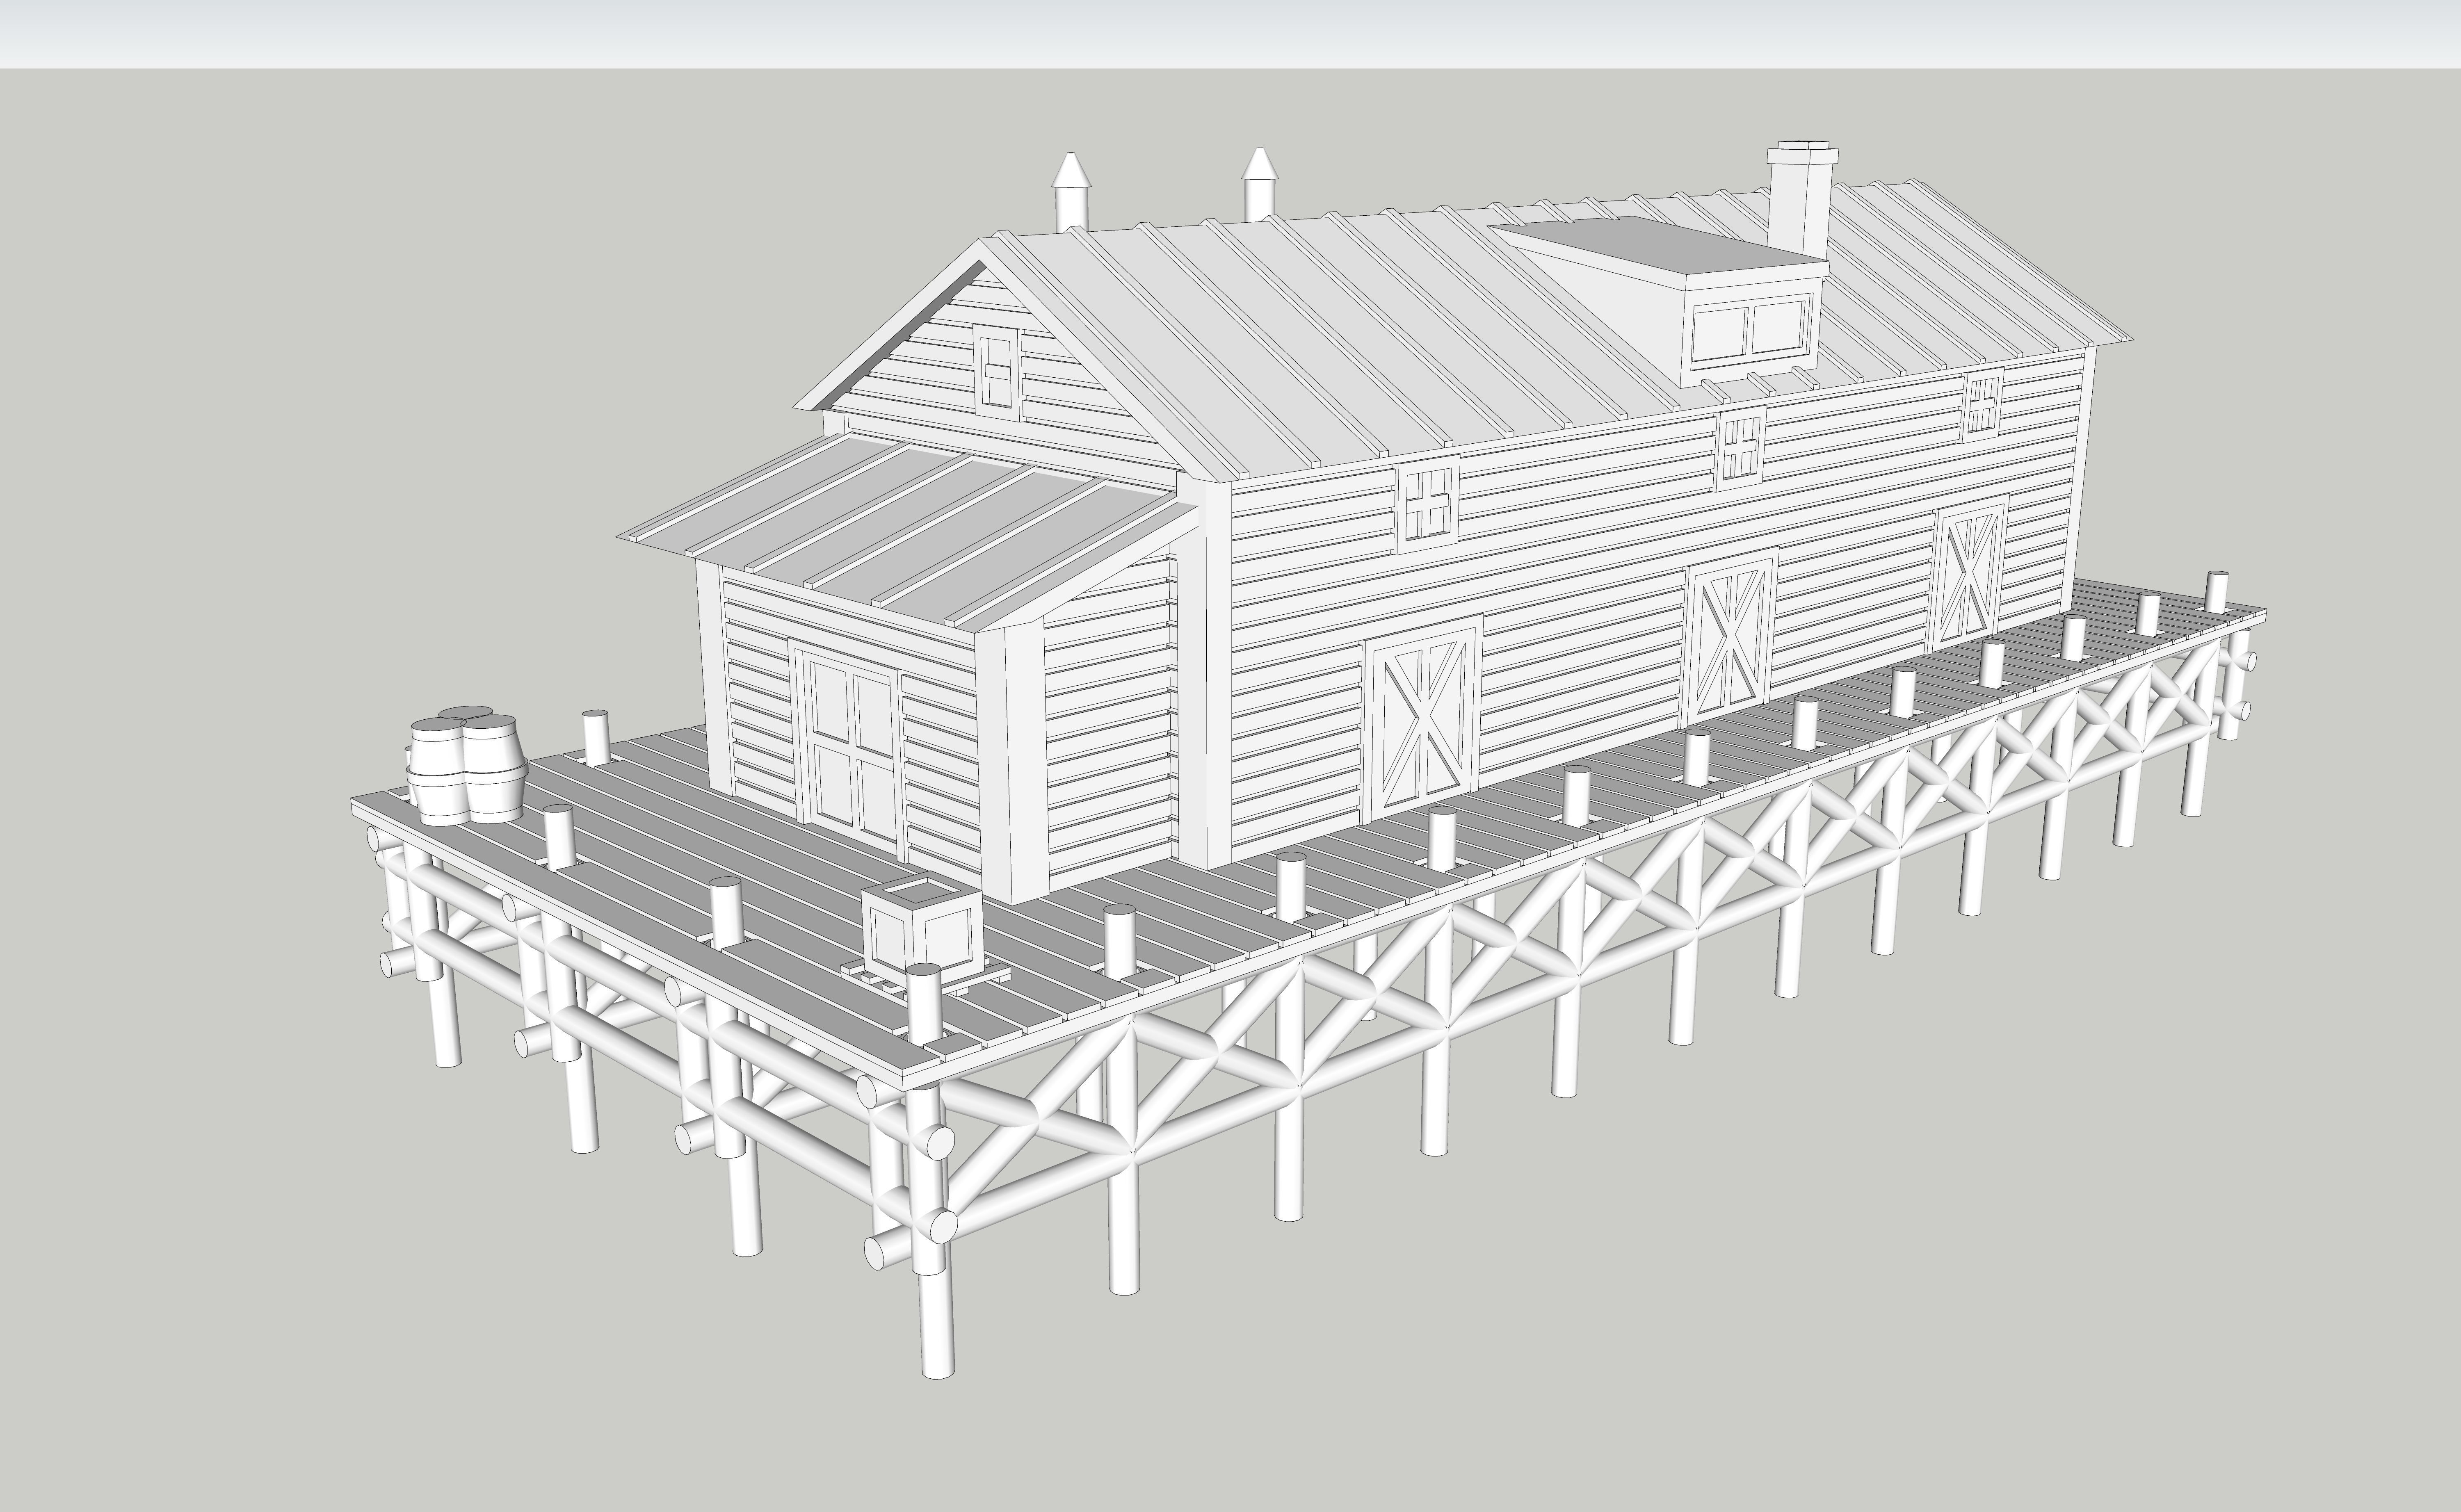
Task: Select the right roof vent cap
Action: tap(1260, 185)
